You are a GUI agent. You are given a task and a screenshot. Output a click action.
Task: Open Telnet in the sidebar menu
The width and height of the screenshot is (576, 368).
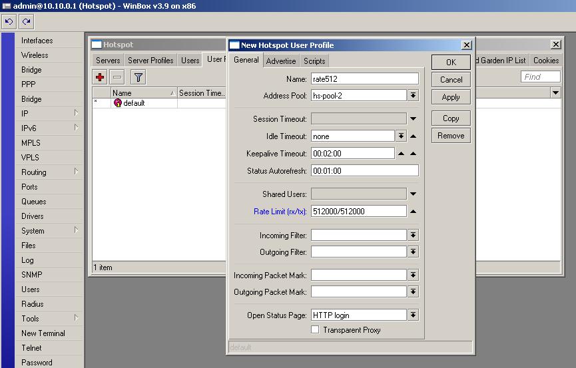(x=31, y=348)
